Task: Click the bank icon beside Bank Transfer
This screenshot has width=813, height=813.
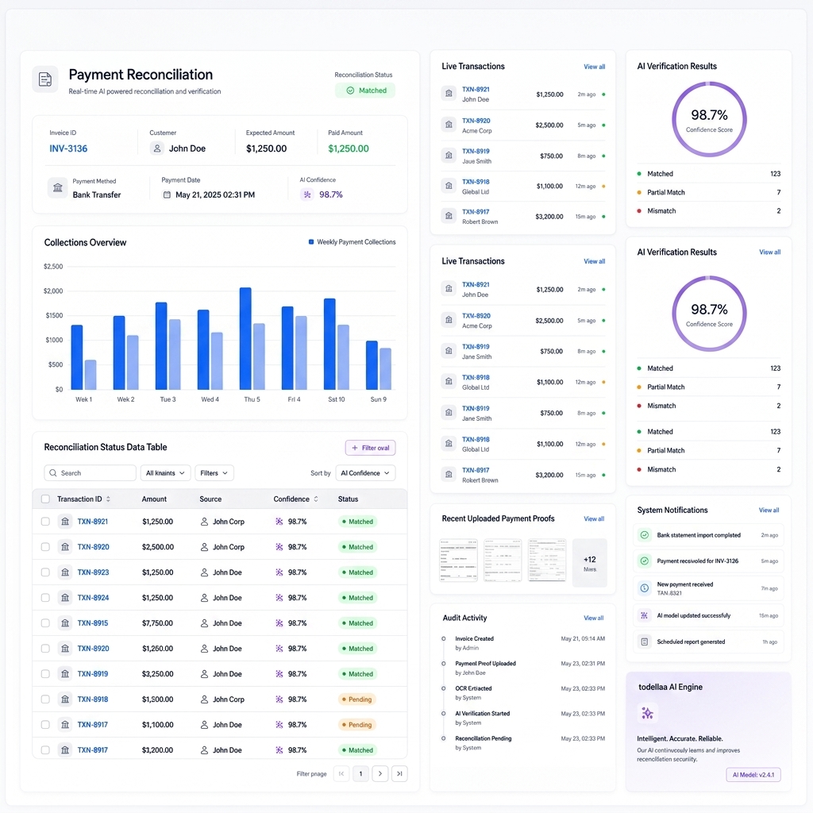Action: point(57,187)
